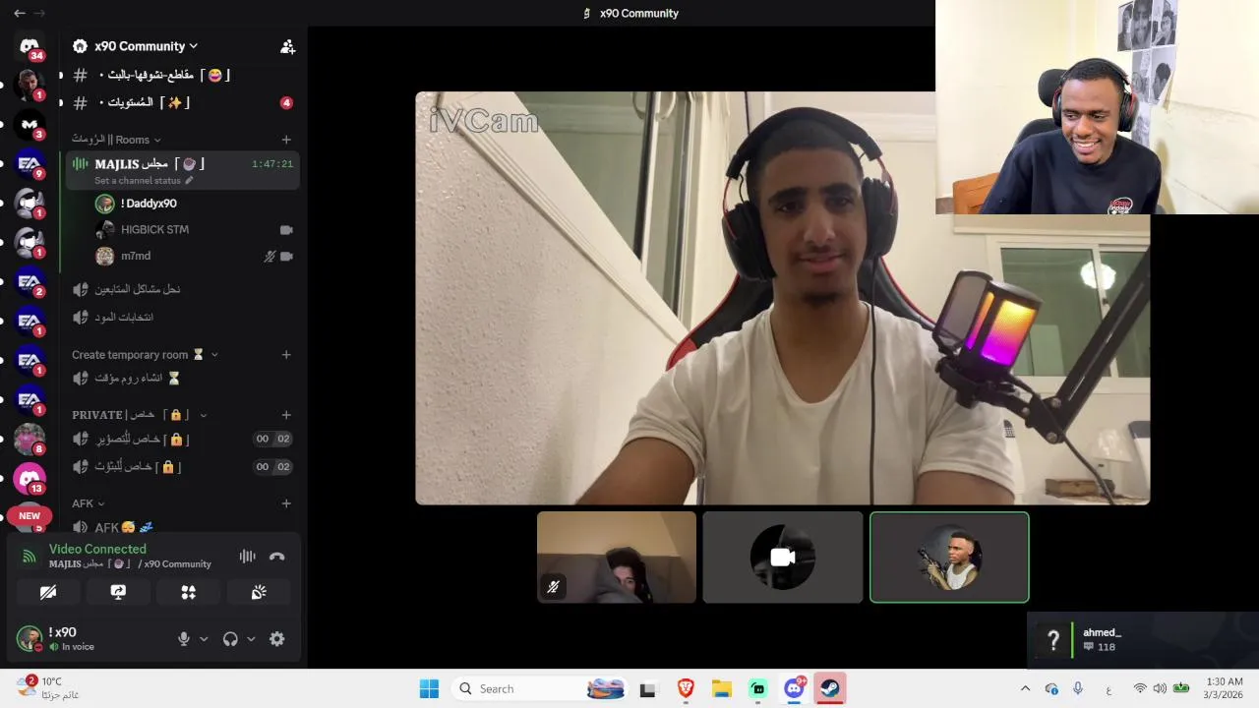Screen dimensions: 1259x708
Task: Add channel to PRIVATE category
Action: (286, 415)
